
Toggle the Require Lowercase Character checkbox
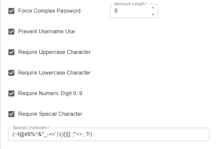11,73
